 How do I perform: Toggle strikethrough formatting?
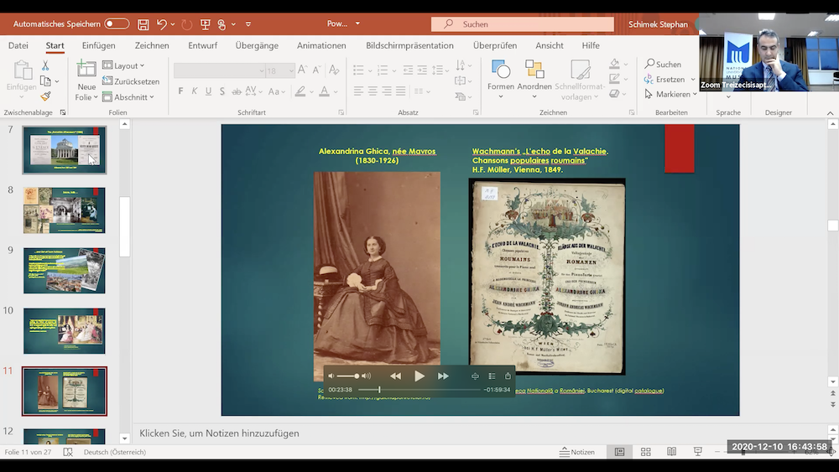(236, 91)
